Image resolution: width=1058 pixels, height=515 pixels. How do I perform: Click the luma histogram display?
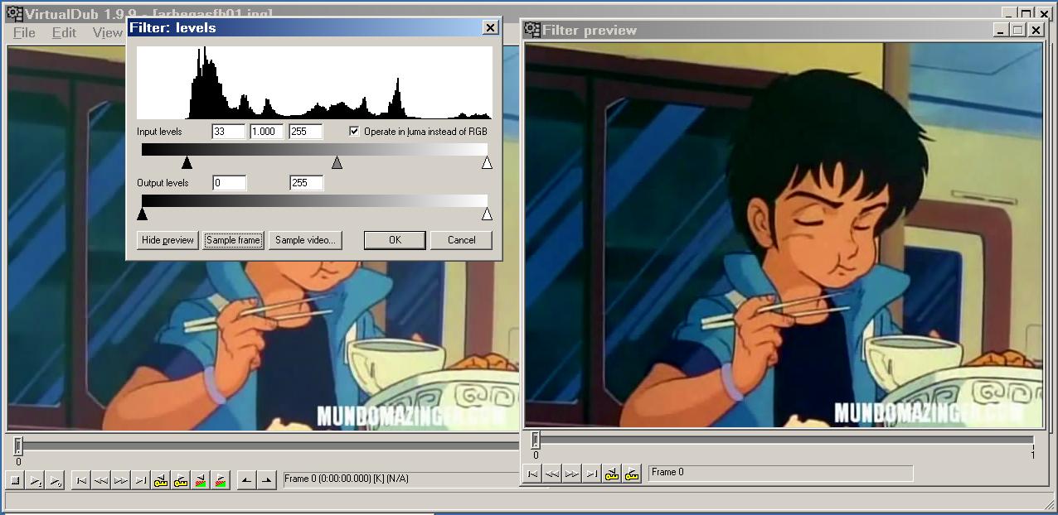[x=314, y=83]
